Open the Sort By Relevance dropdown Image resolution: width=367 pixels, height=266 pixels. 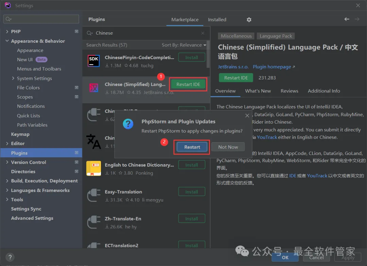click(184, 45)
